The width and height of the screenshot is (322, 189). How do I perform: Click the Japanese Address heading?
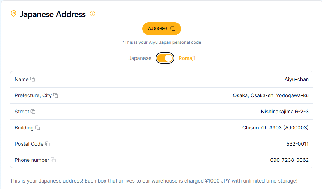pos(53,14)
